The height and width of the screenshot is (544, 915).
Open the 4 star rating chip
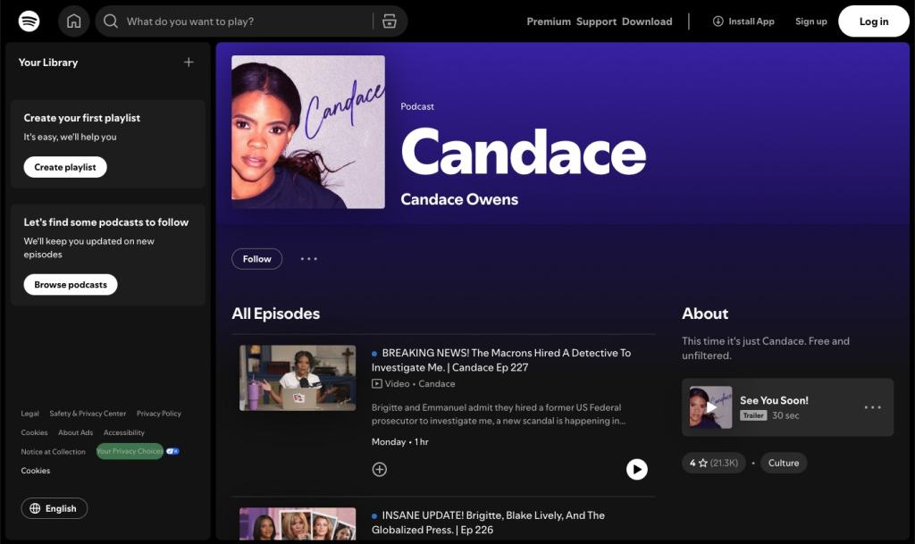[714, 463]
